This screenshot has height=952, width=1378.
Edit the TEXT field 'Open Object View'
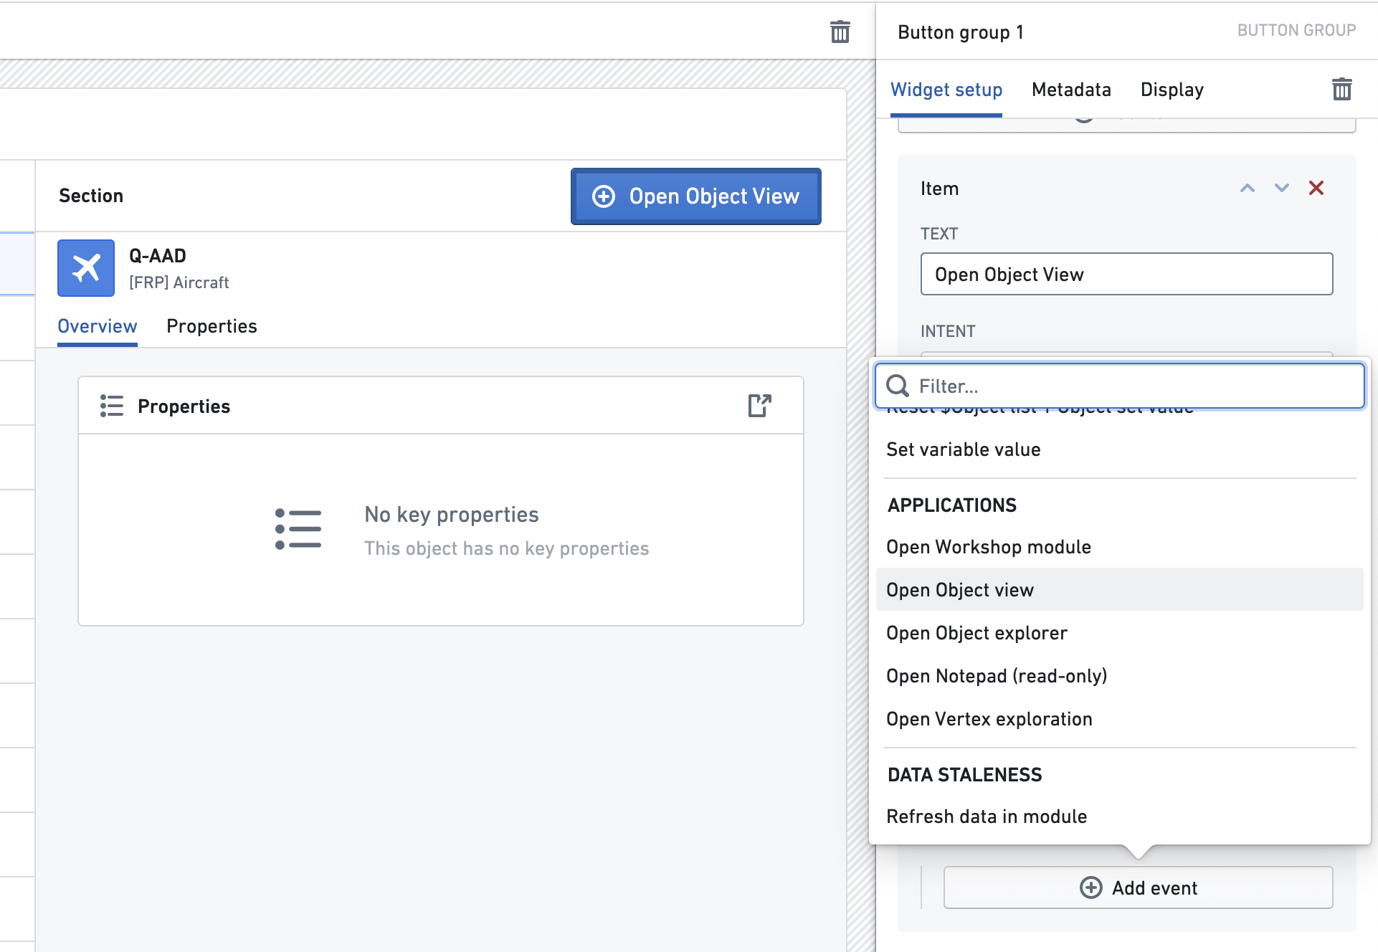tap(1127, 274)
